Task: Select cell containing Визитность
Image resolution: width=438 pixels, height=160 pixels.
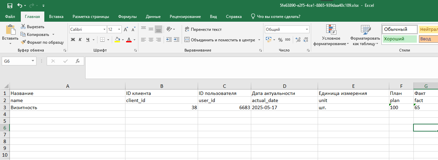Action: [67, 107]
